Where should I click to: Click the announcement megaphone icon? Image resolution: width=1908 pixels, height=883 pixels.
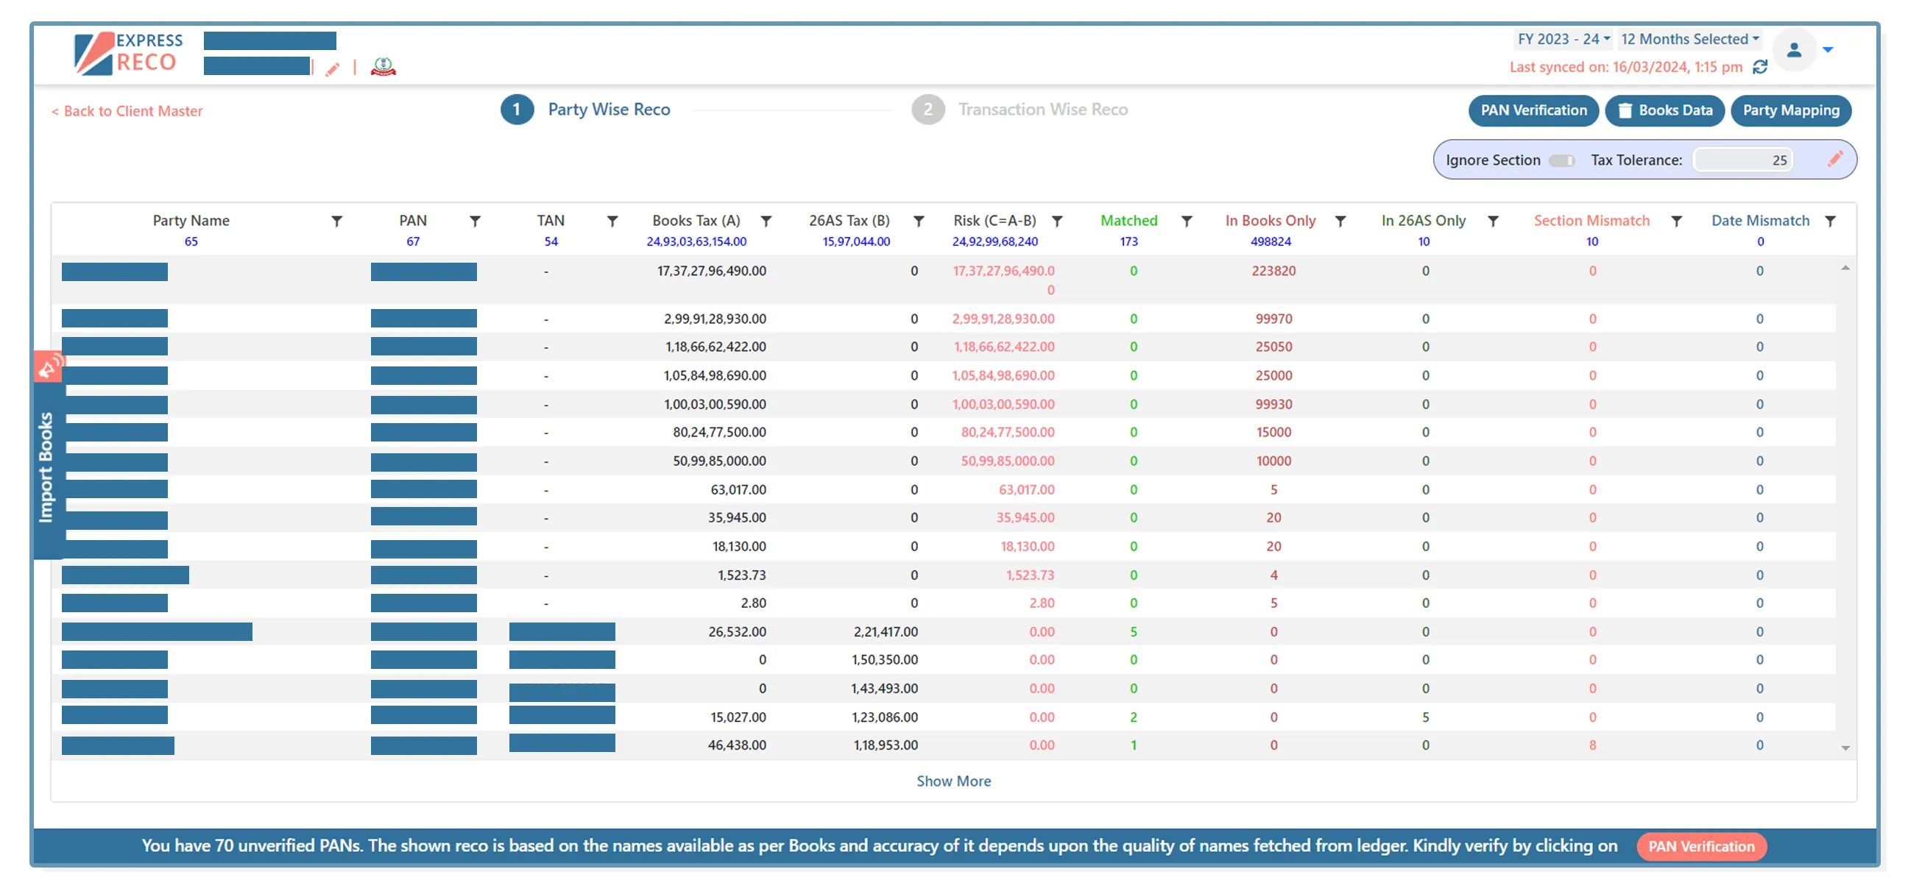49,366
